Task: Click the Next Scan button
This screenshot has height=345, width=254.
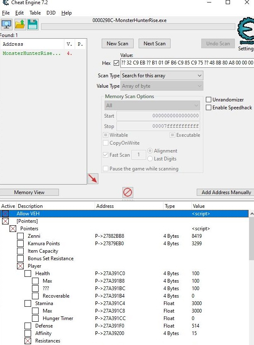Action: (154, 44)
